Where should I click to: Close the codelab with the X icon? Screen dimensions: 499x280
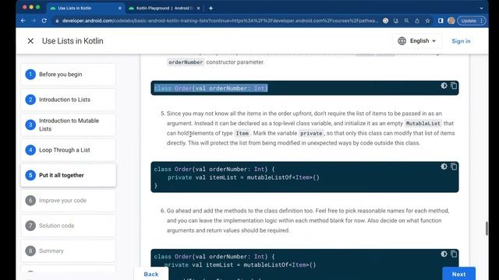(x=30, y=41)
